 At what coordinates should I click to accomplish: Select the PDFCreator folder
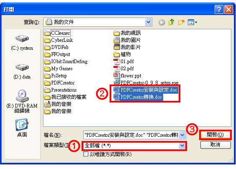coord(59,83)
